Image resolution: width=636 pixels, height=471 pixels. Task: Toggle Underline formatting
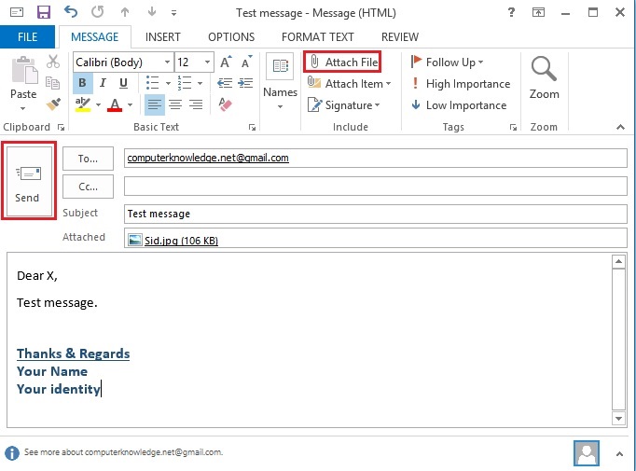(x=123, y=83)
